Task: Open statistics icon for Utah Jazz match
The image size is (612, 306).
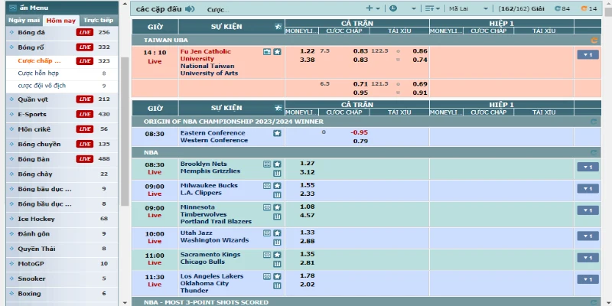Action: click(277, 243)
